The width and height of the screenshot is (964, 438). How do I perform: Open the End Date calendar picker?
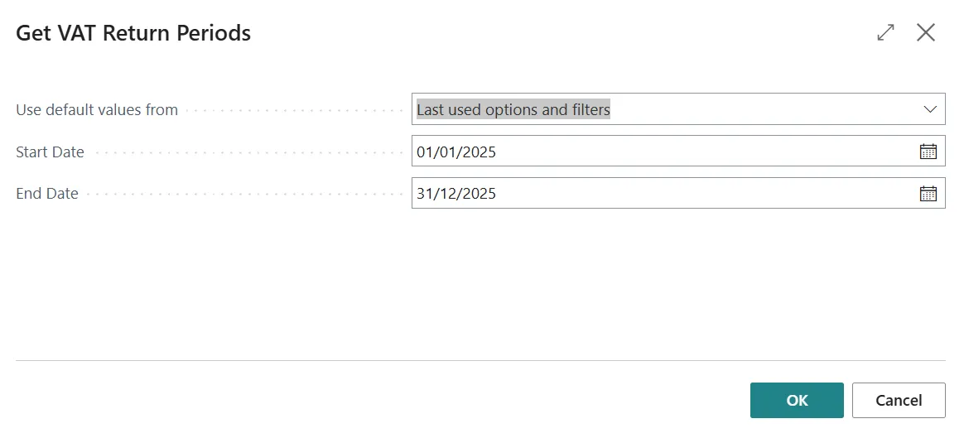coord(928,194)
